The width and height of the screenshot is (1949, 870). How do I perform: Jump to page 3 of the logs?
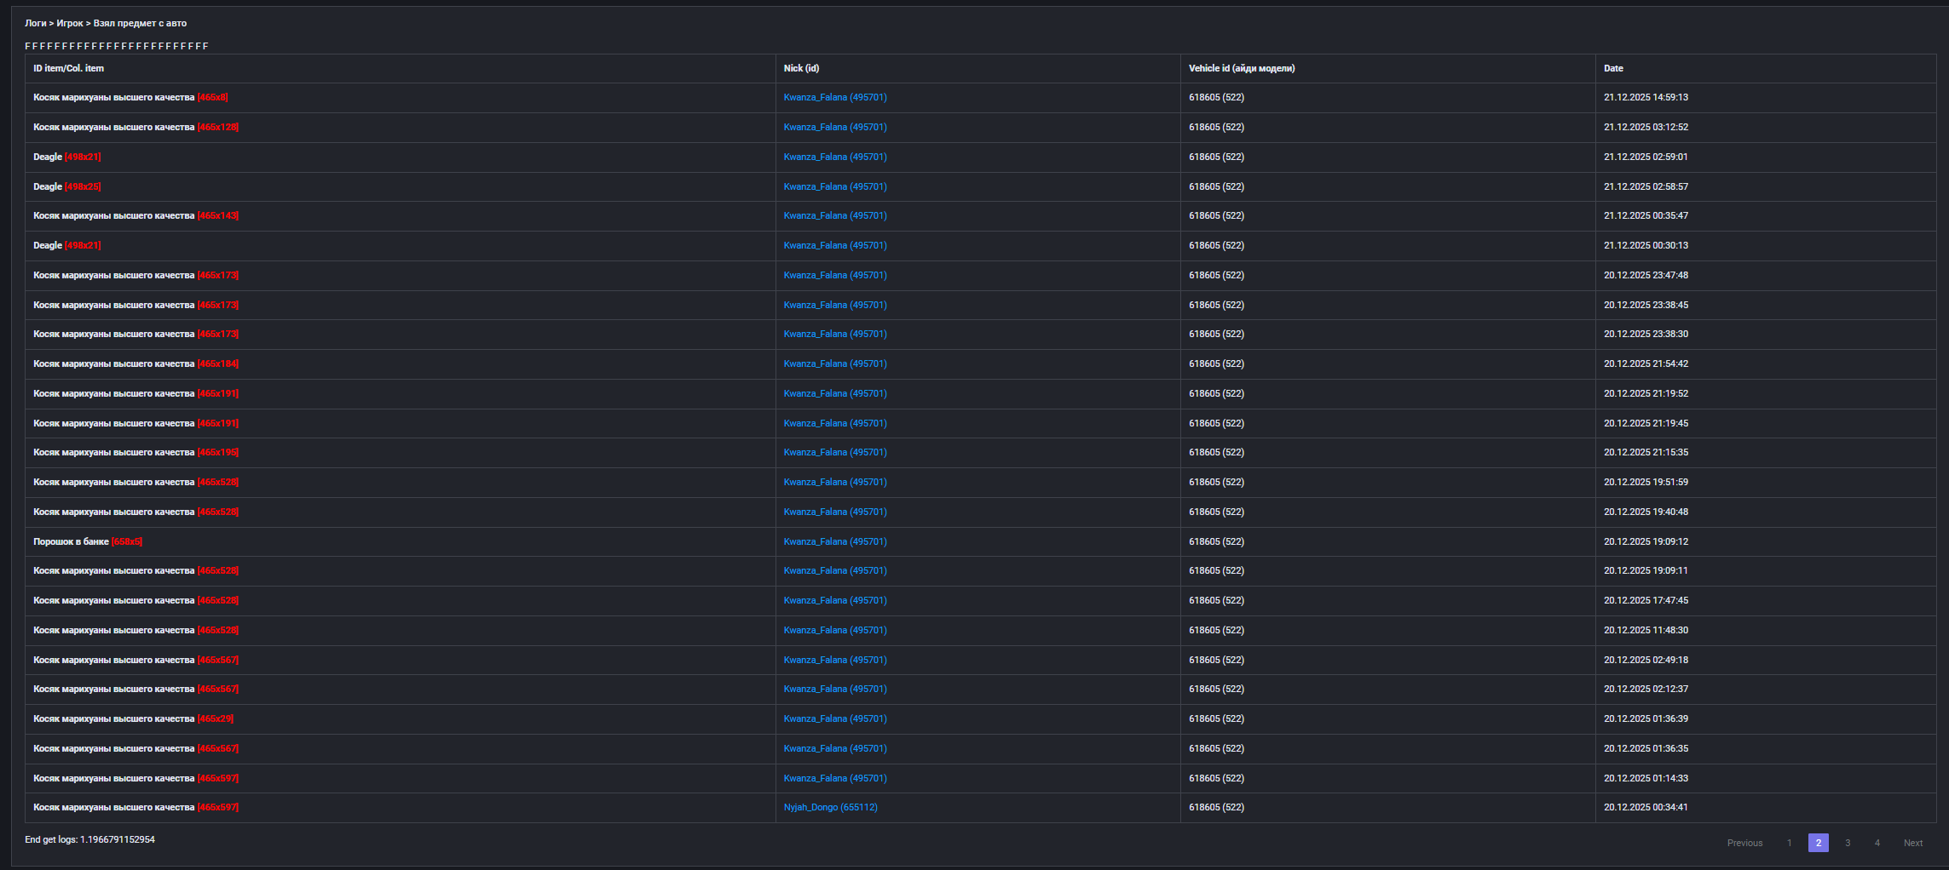pyautogui.click(x=1847, y=843)
